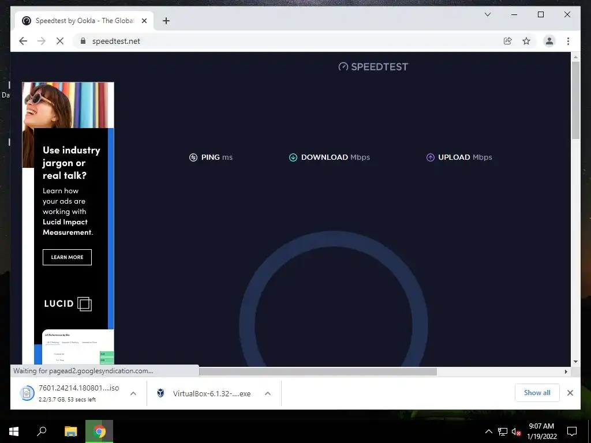The image size is (591, 443).
Task: Open the tab search chevron in title bar
Action: (x=487, y=14)
